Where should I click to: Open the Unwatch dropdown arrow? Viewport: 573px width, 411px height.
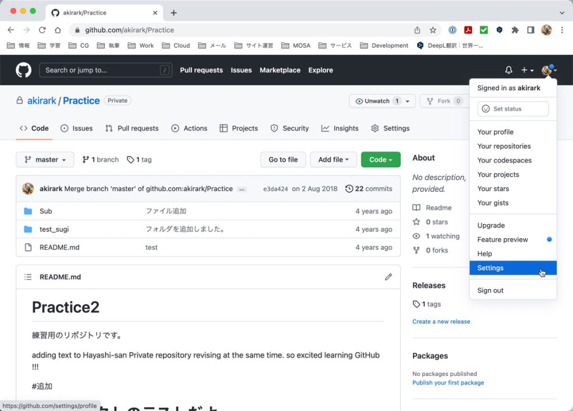coord(407,101)
